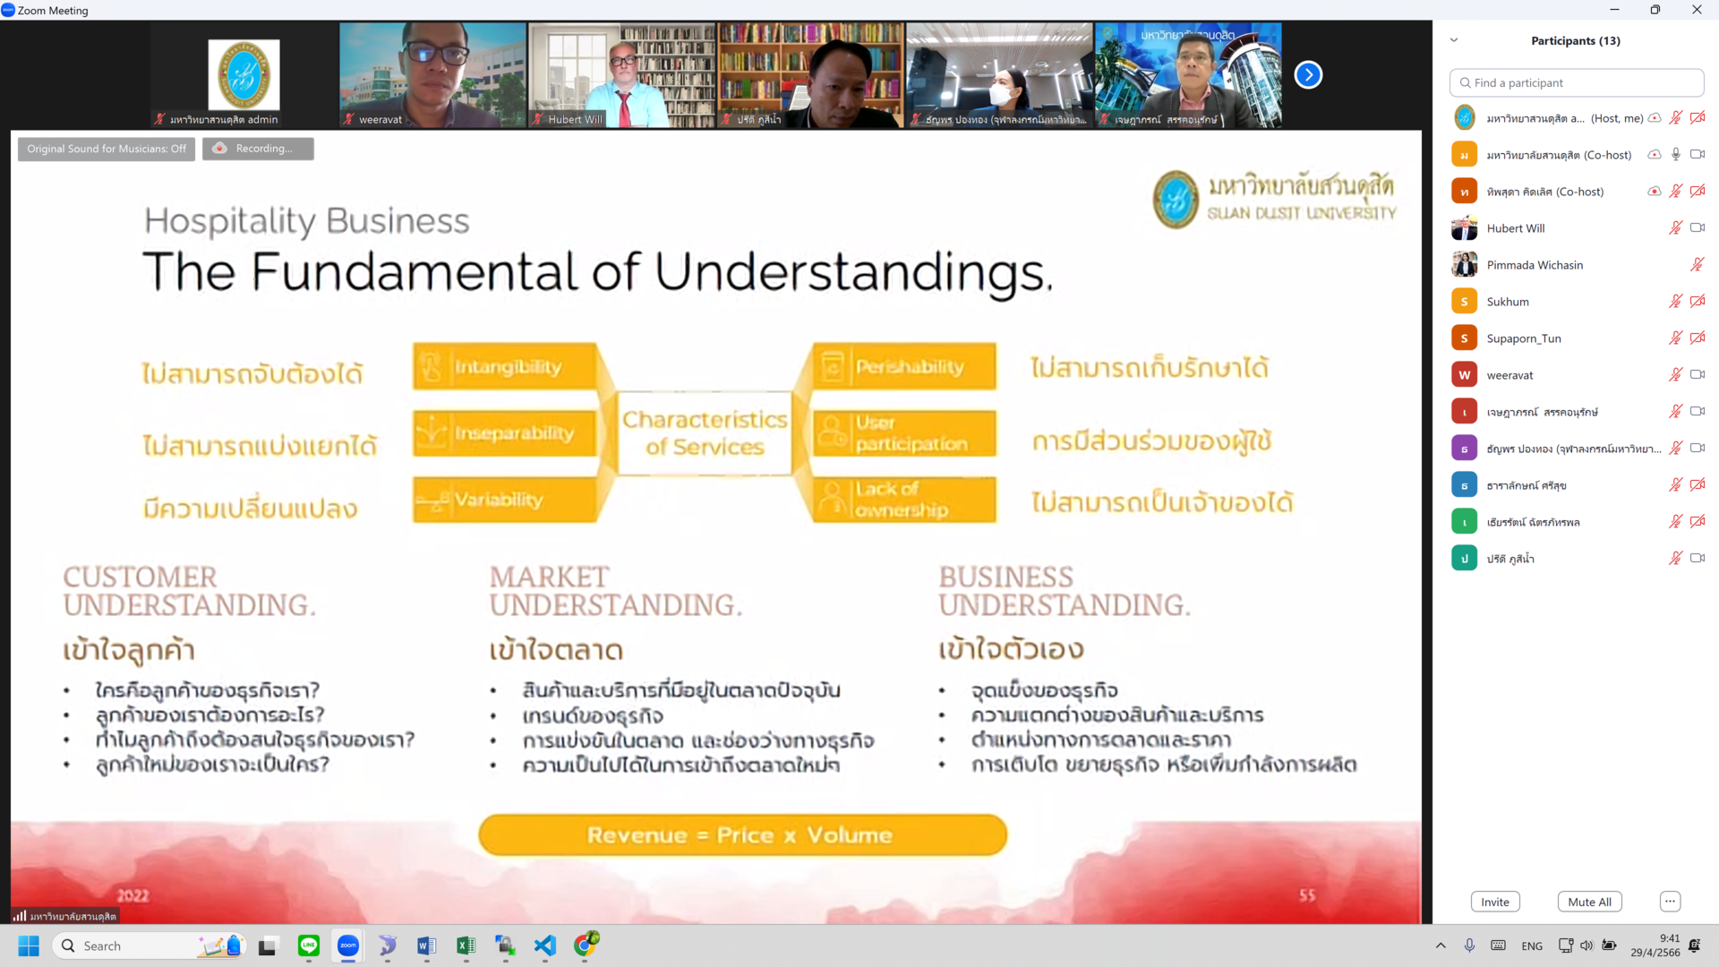This screenshot has height=967, width=1719.
Task: Open the more options ellipsis in Participants panel
Action: 1670,902
